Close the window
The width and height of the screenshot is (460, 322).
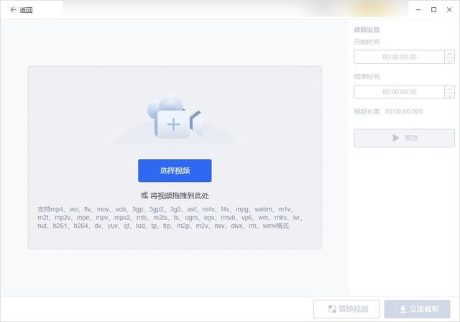click(449, 9)
